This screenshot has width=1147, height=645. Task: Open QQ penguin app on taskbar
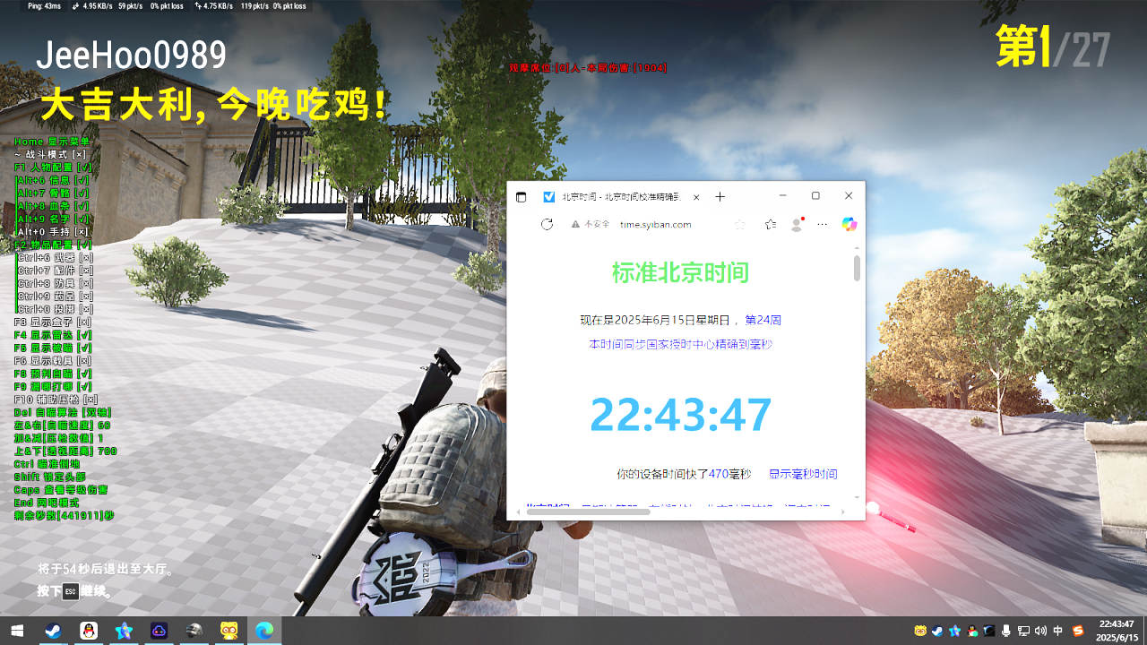pyautogui.click(x=88, y=631)
